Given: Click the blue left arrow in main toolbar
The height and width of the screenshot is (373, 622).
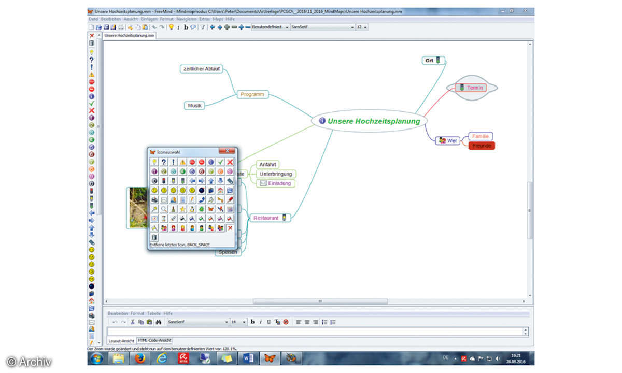Looking at the screenshot, I should pos(212,27).
